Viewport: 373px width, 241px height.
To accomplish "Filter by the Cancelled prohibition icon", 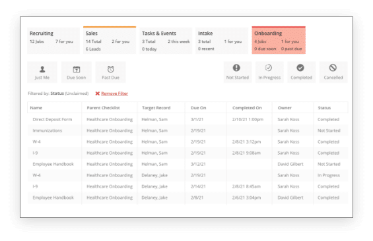I will pyautogui.click(x=333, y=68).
